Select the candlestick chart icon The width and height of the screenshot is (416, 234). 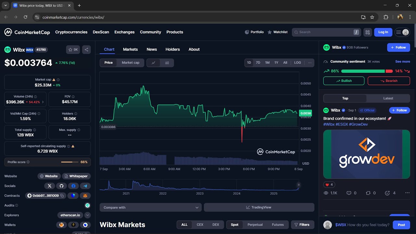(167, 63)
